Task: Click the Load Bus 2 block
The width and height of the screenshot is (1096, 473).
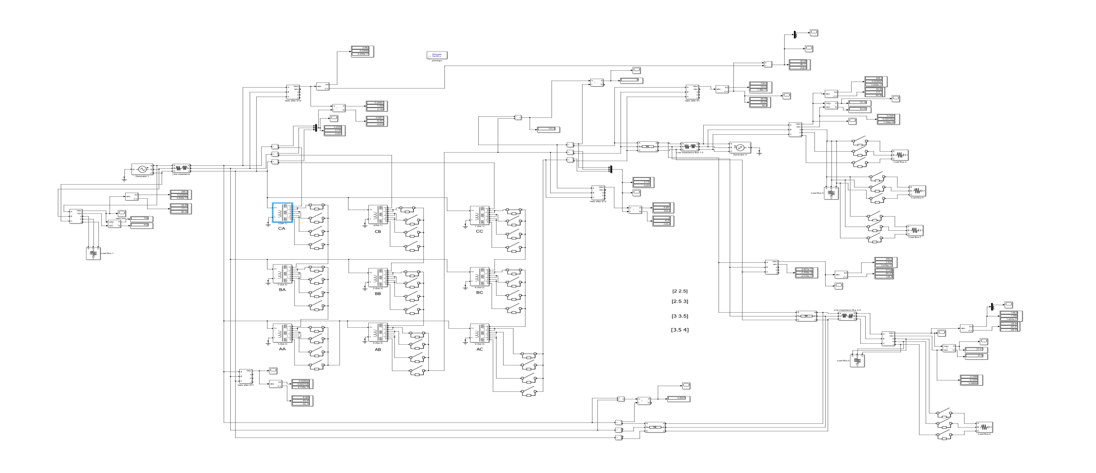Action: point(984,427)
